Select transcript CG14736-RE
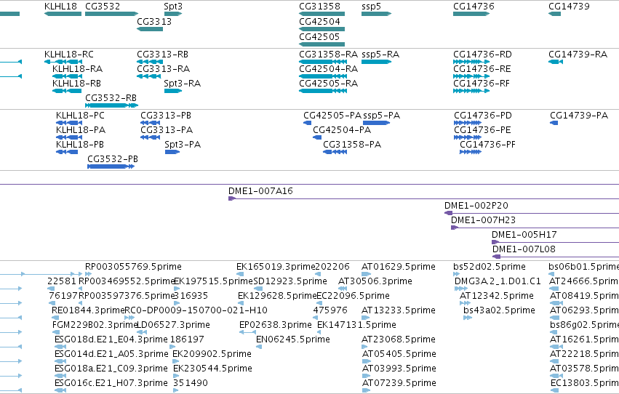The width and height of the screenshot is (619, 394). (471, 76)
